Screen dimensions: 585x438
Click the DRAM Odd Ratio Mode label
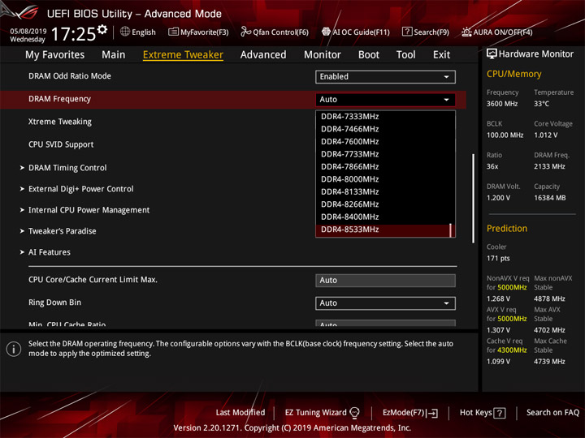[x=70, y=76]
